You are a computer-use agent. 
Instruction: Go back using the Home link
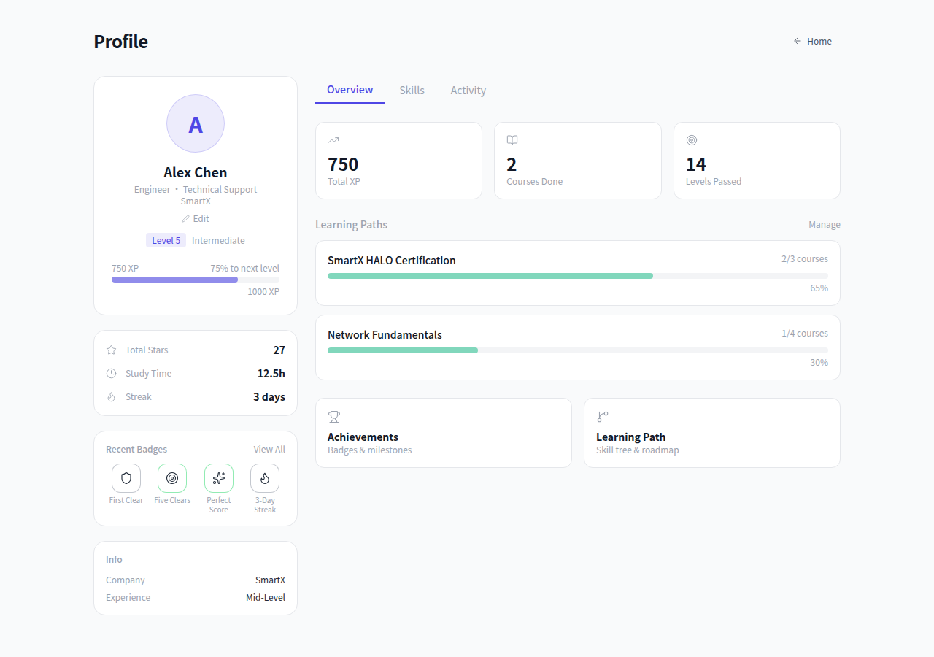[813, 42]
